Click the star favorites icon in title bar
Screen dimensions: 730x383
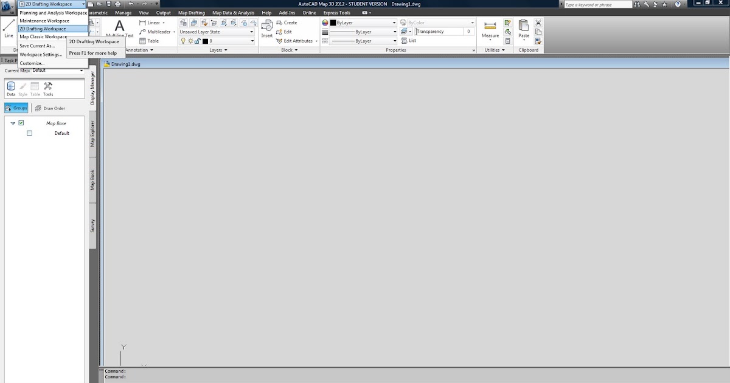coord(664,4)
